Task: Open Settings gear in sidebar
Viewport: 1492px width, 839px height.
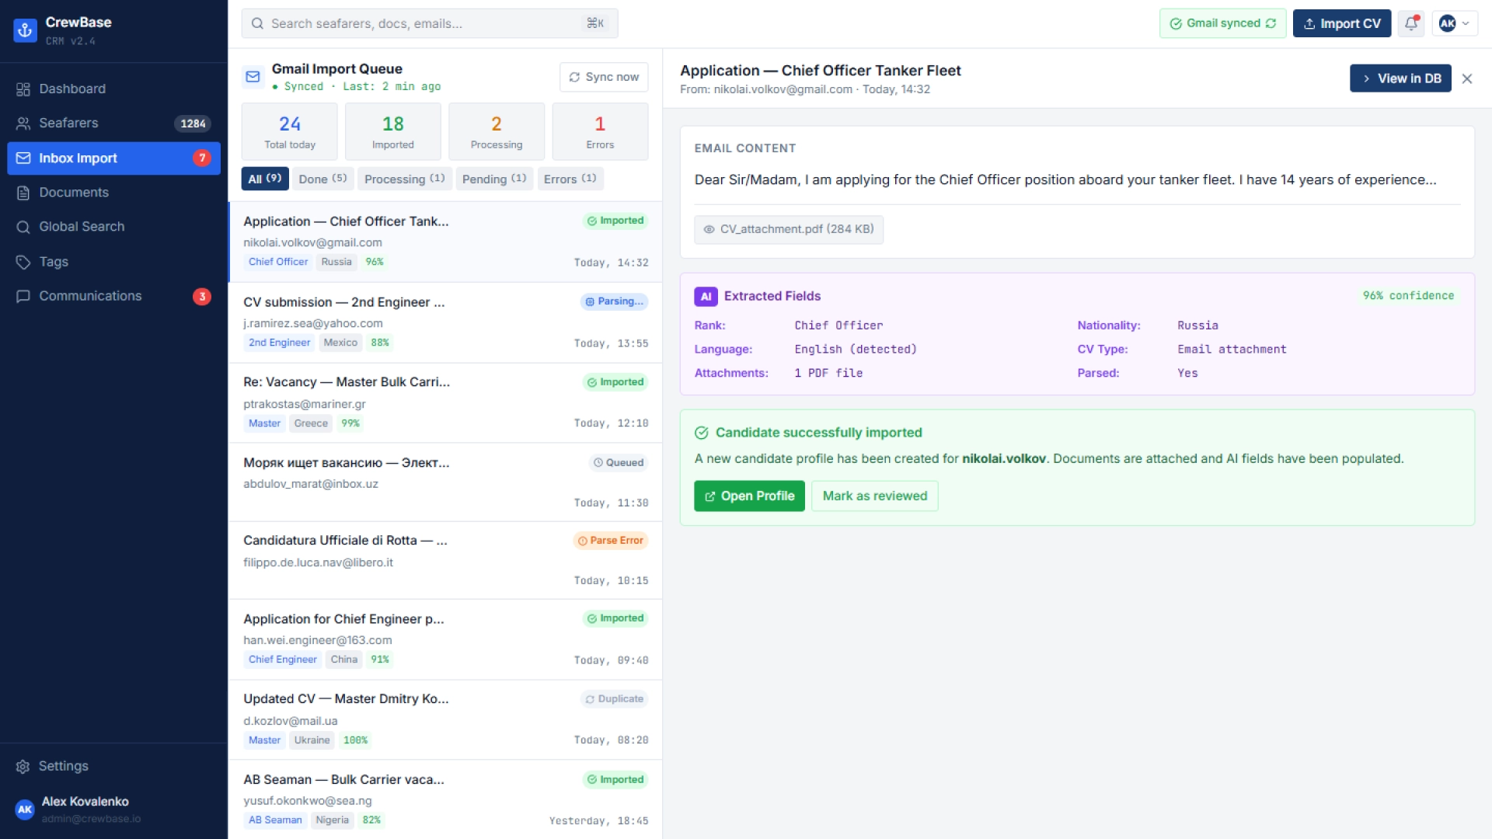Action: 23,766
